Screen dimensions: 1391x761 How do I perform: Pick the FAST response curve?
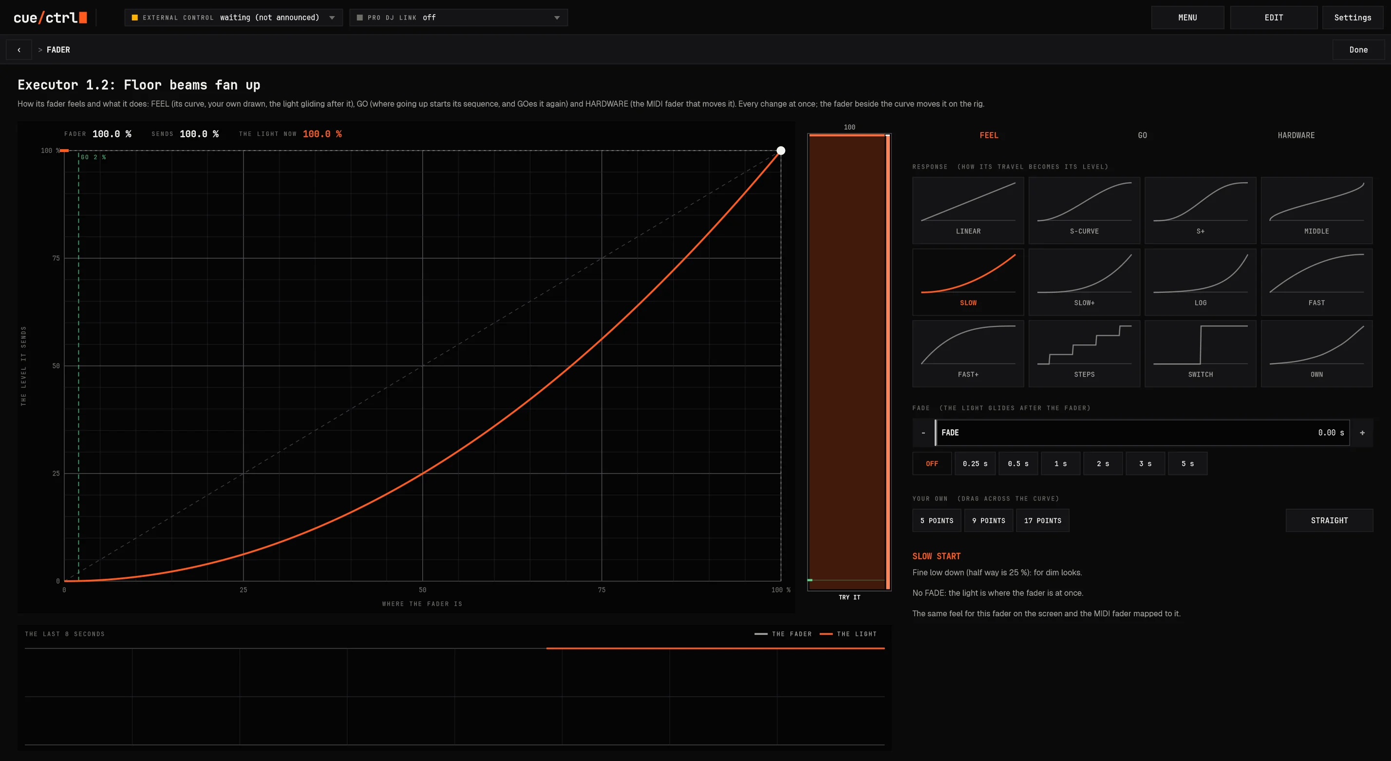(1316, 282)
